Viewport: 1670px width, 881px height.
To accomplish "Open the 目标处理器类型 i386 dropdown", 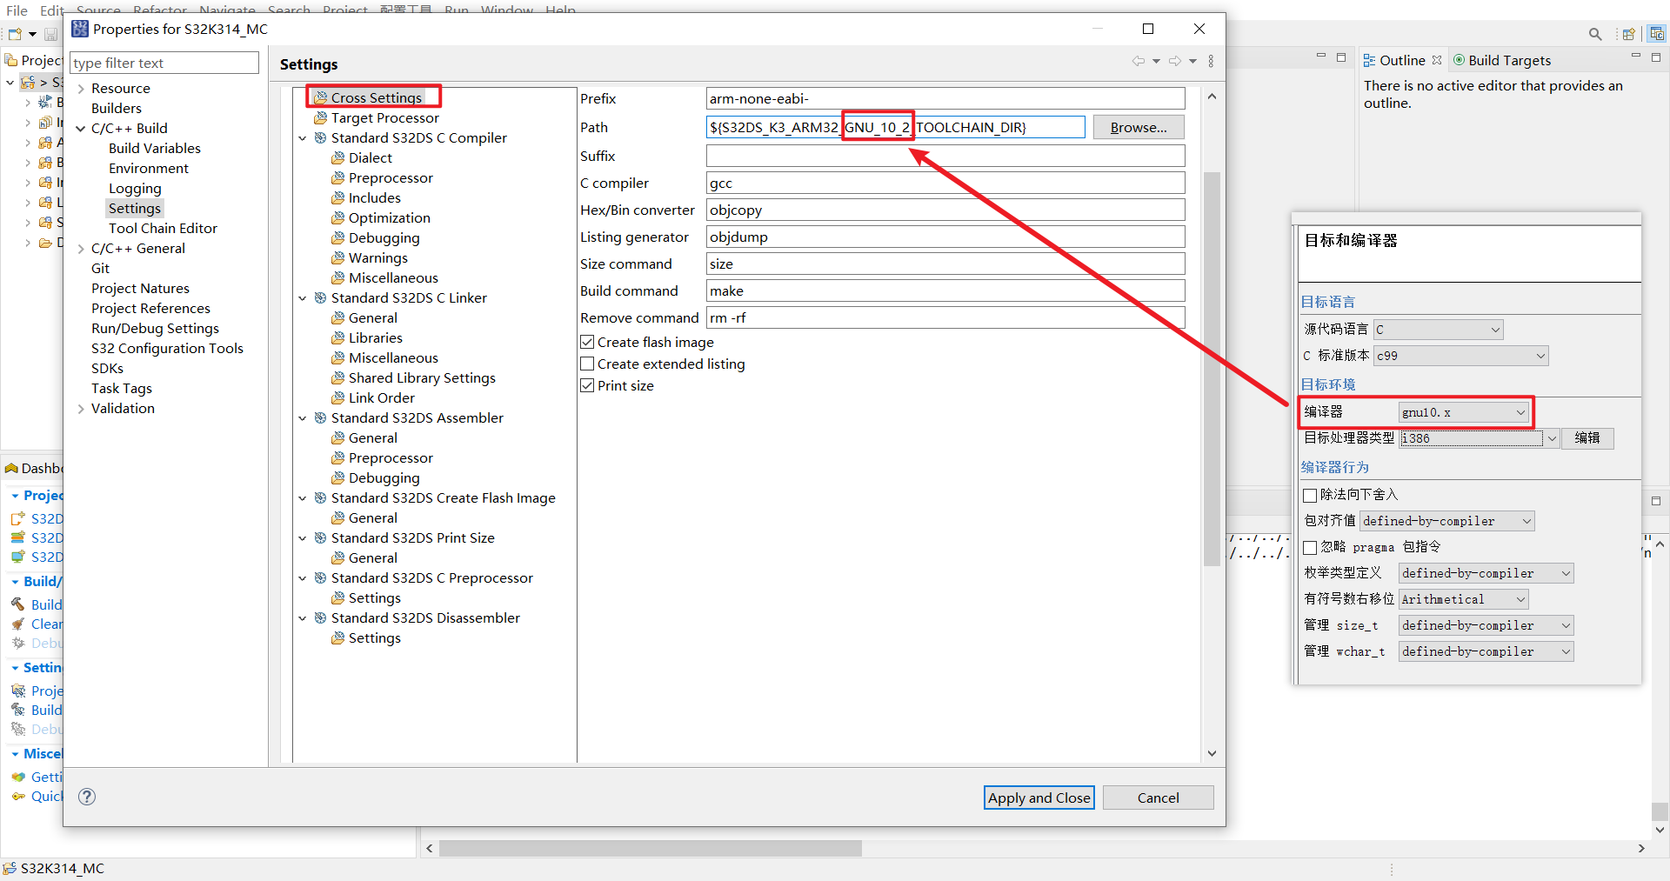I will (x=1479, y=438).
